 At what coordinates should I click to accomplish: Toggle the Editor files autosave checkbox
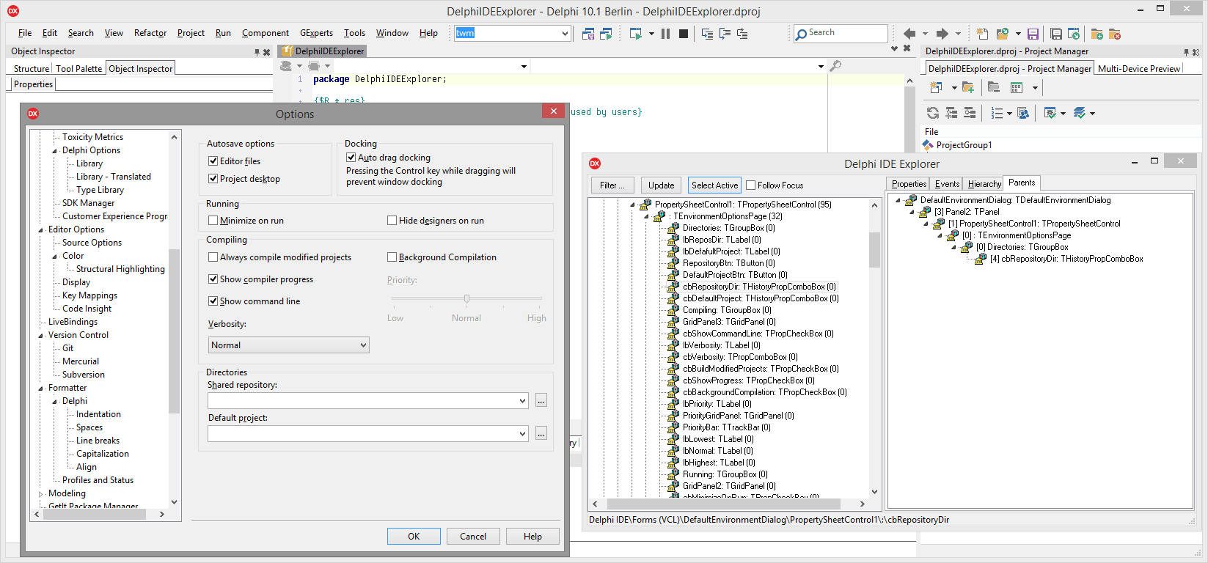point(213,161)
